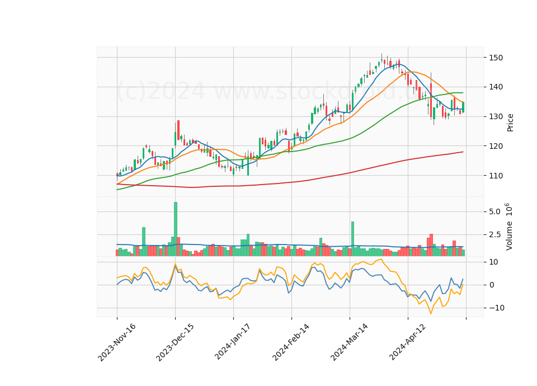Click the 2023-Nov-16 date label
Image resolution: width=537 pixels, height=386 pixels.
click(117, 342)
